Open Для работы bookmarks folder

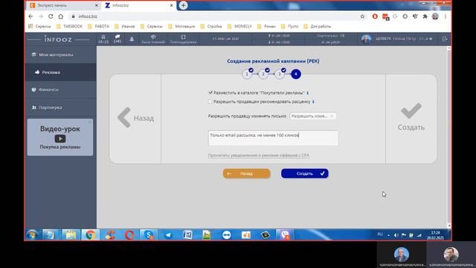(318, 27)
